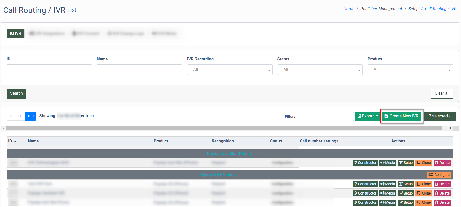The image size is (461, 207).
Task: Click the Clear all button
Action: pos(442,93)
